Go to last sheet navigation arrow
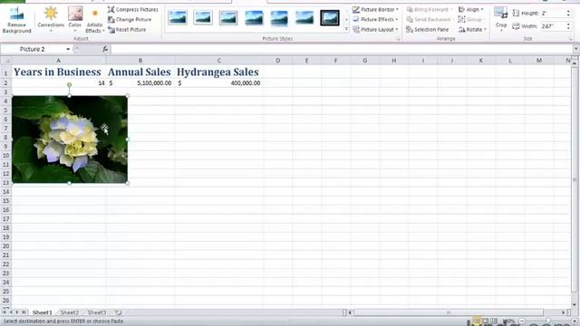 [x=24, y=312]
